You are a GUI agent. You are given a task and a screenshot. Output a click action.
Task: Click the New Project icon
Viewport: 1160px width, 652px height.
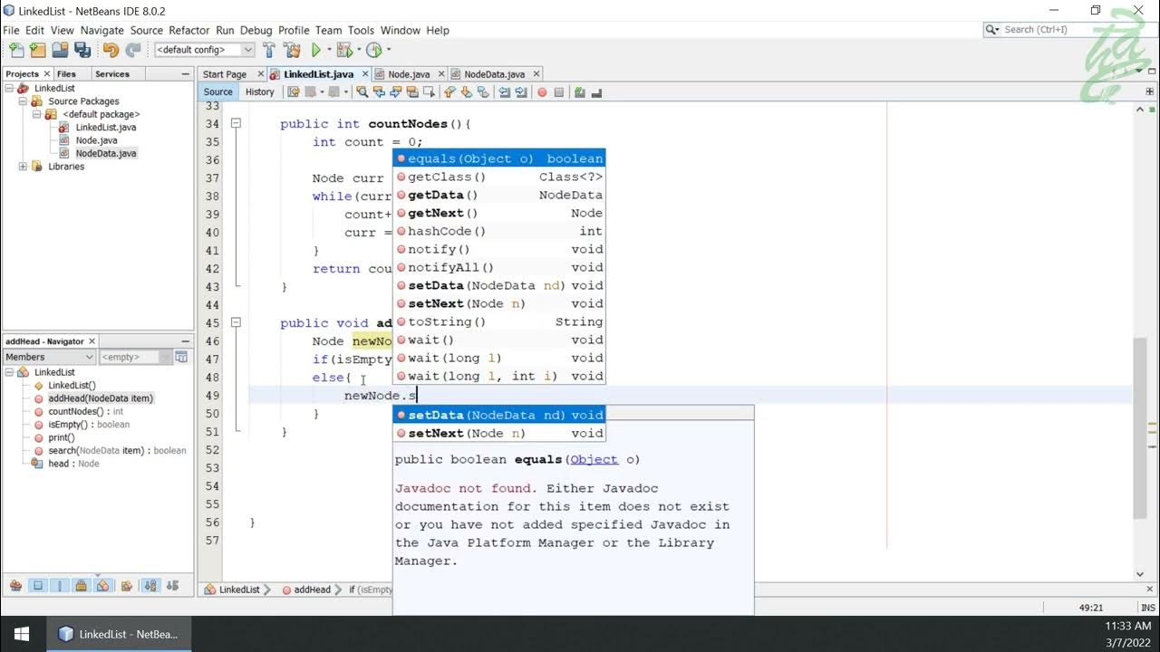pos(38,50)
